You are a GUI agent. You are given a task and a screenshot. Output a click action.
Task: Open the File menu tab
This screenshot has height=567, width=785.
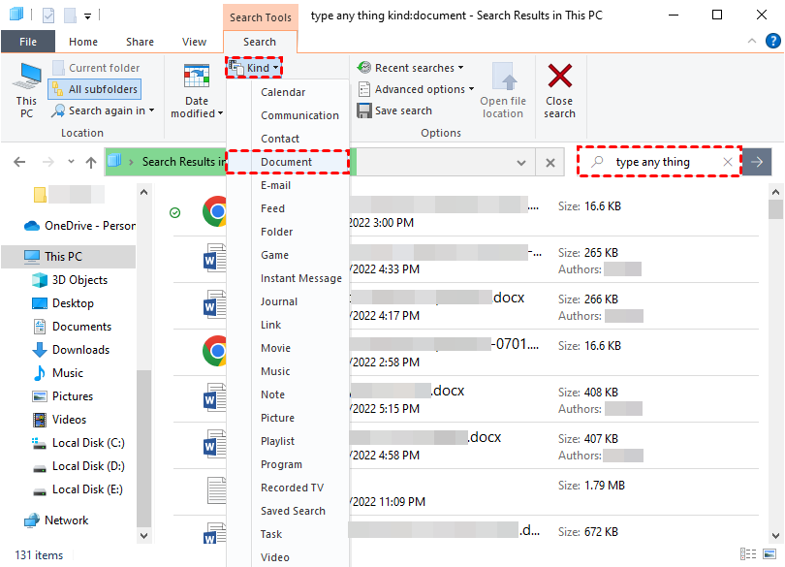click(28, 42)
